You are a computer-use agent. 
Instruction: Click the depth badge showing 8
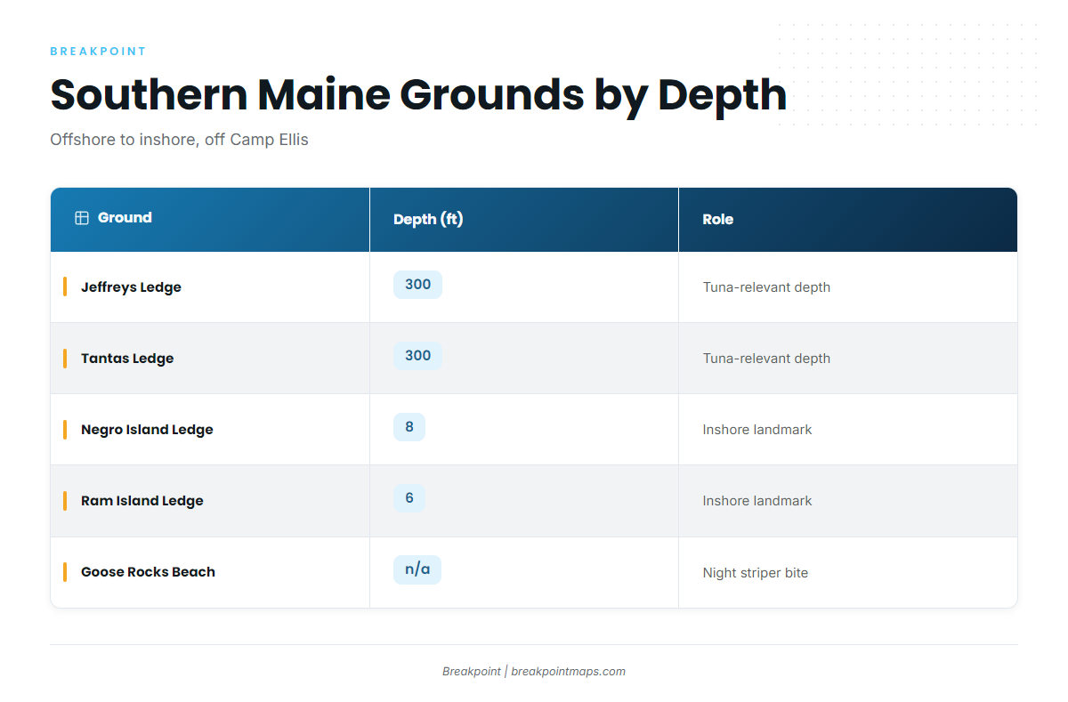click(409, 427)
